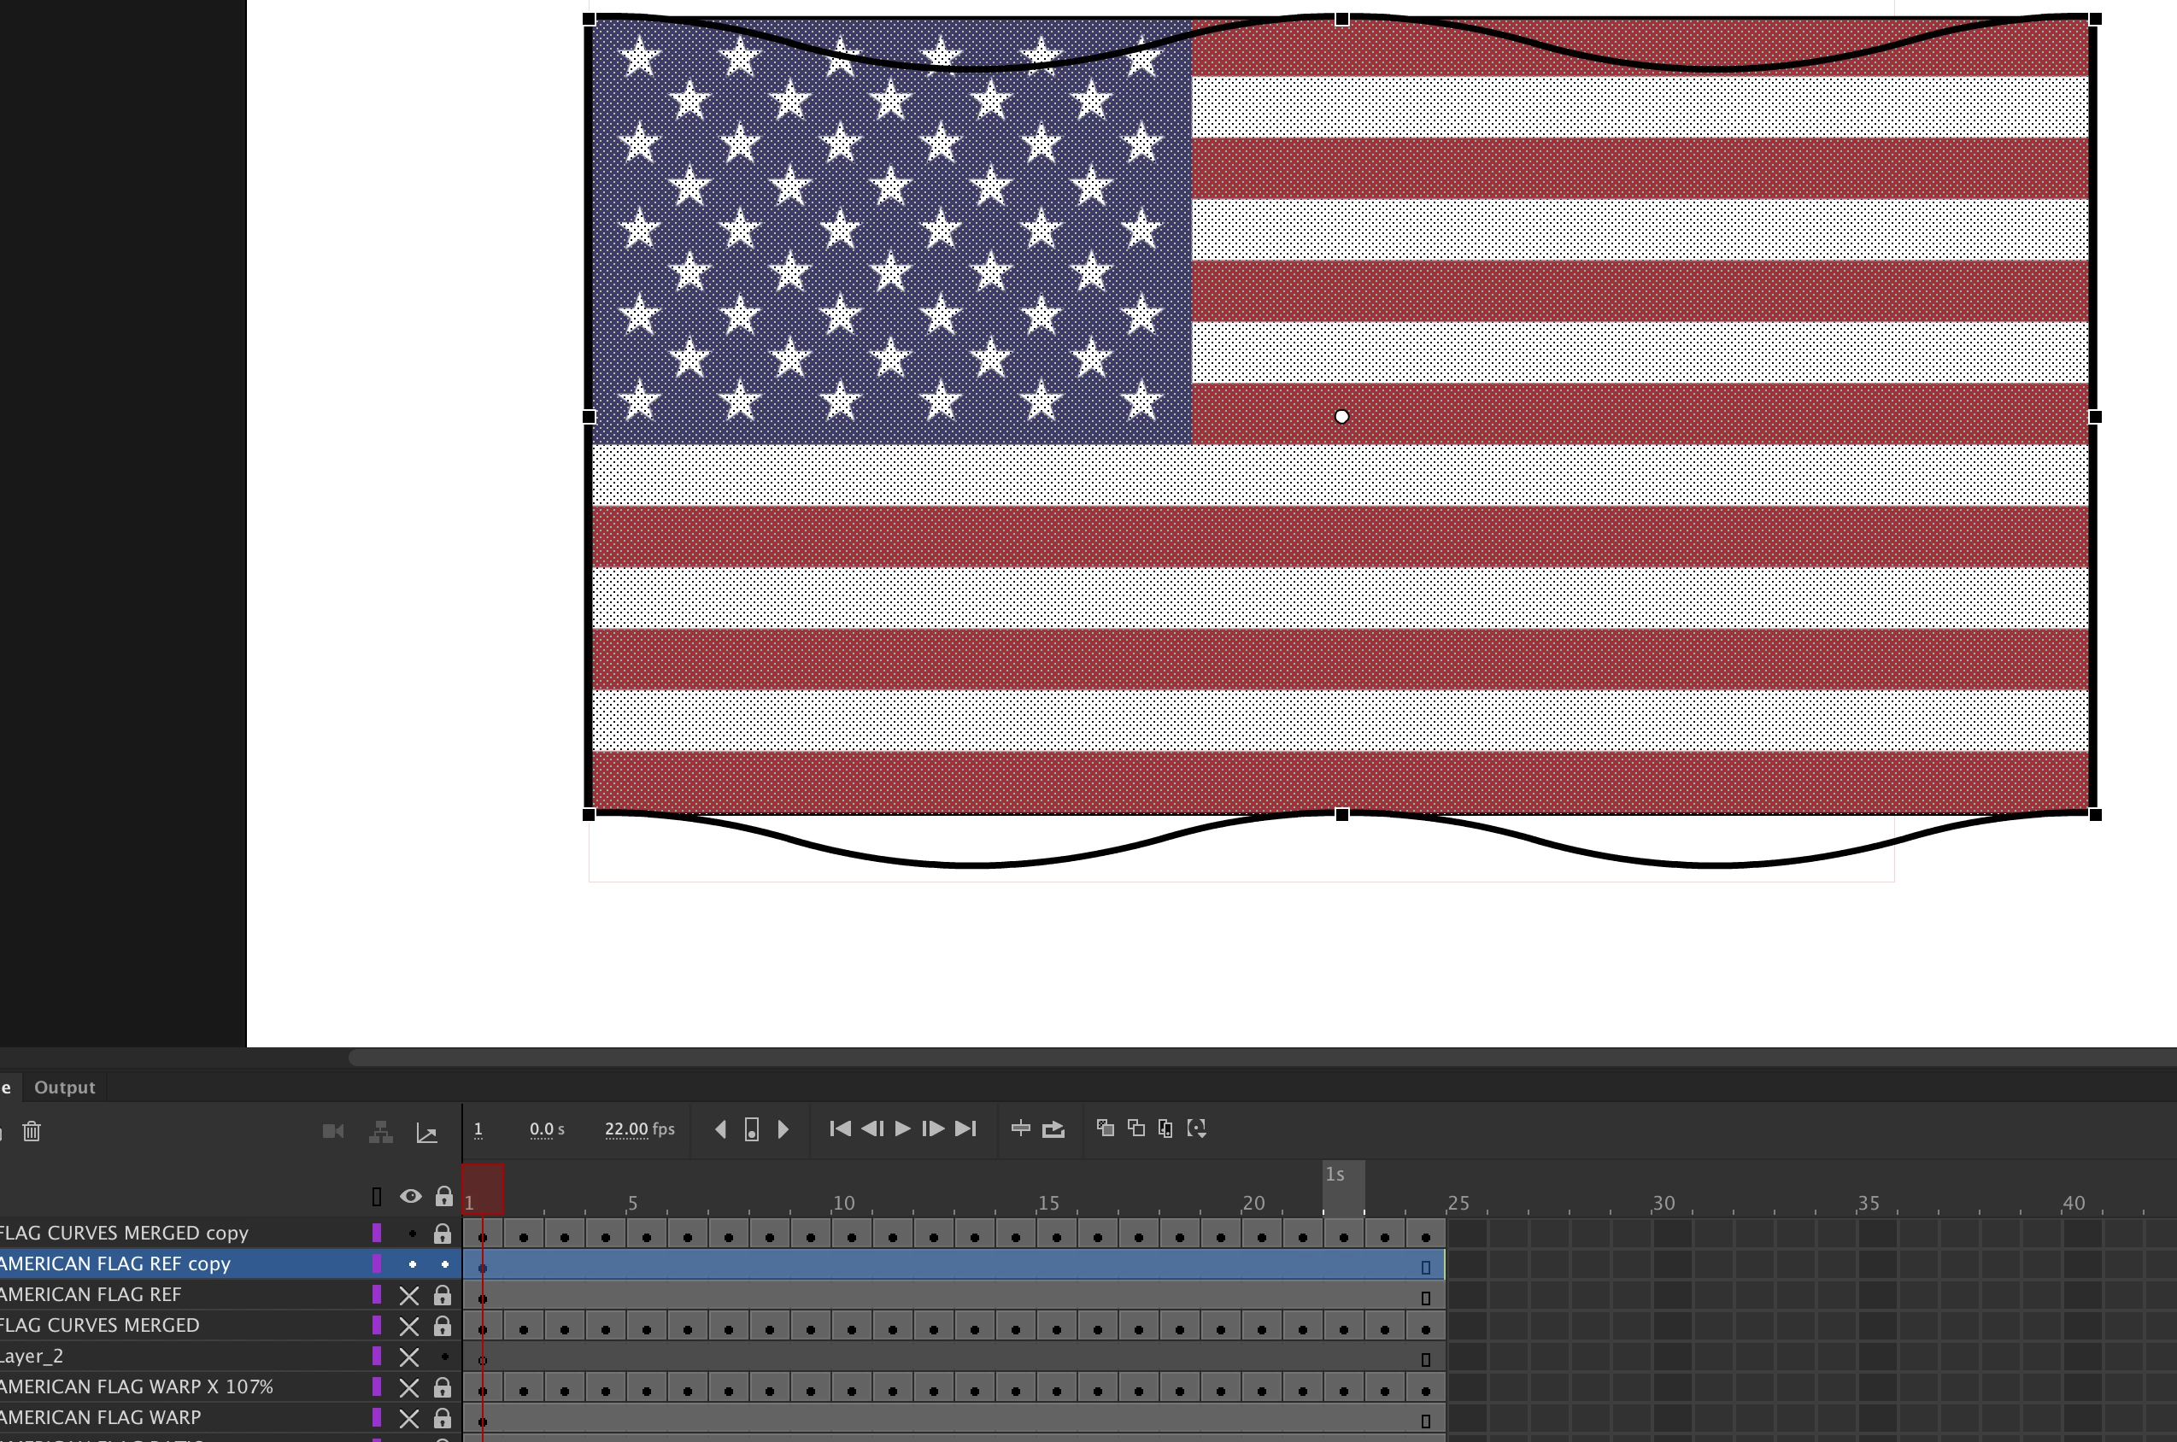Click the layer parenting view icon
2177x1442 pixels.
tap(381, 1132)
